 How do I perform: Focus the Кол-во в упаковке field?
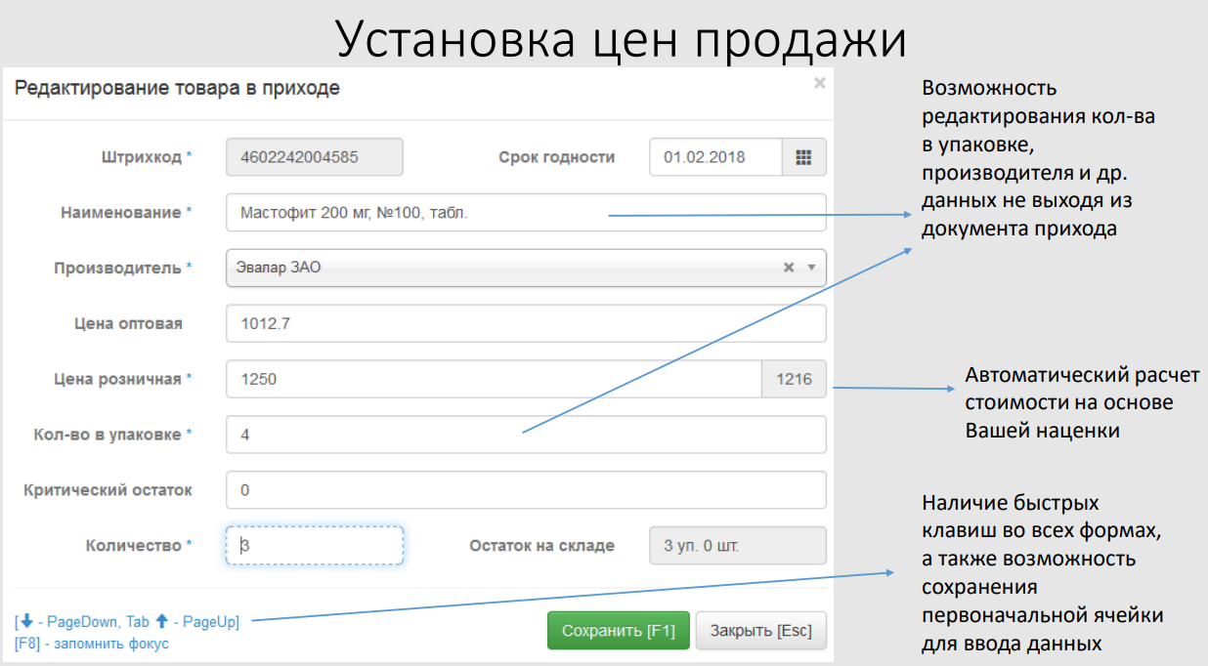pos(525,435)
